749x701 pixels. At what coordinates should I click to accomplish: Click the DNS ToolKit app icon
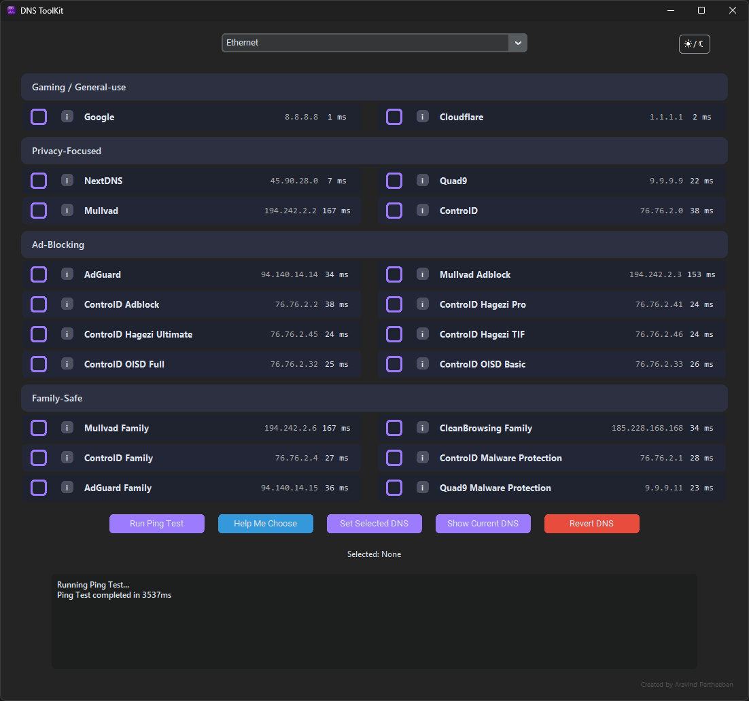coord(12,10)
